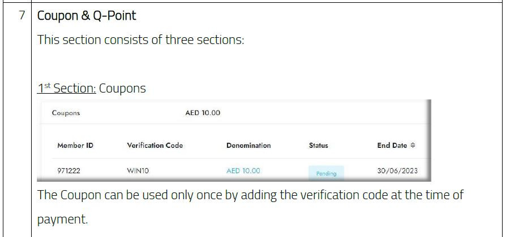Click the Member ID column header
This screenshot has height=237, width=506.
coord(75,146)
